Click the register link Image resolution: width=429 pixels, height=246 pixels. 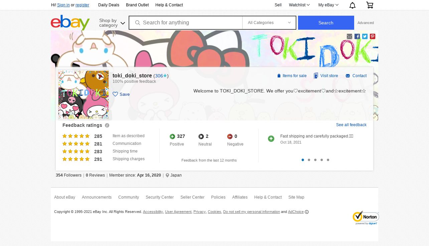click(82, 5)
